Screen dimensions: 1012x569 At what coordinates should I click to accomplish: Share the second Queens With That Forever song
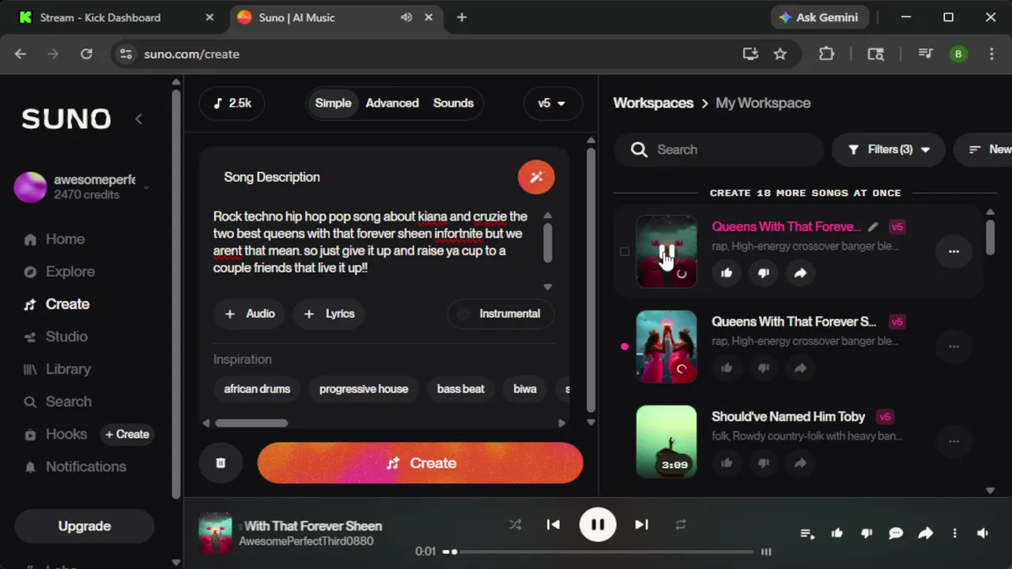click(x=800, y=367)
